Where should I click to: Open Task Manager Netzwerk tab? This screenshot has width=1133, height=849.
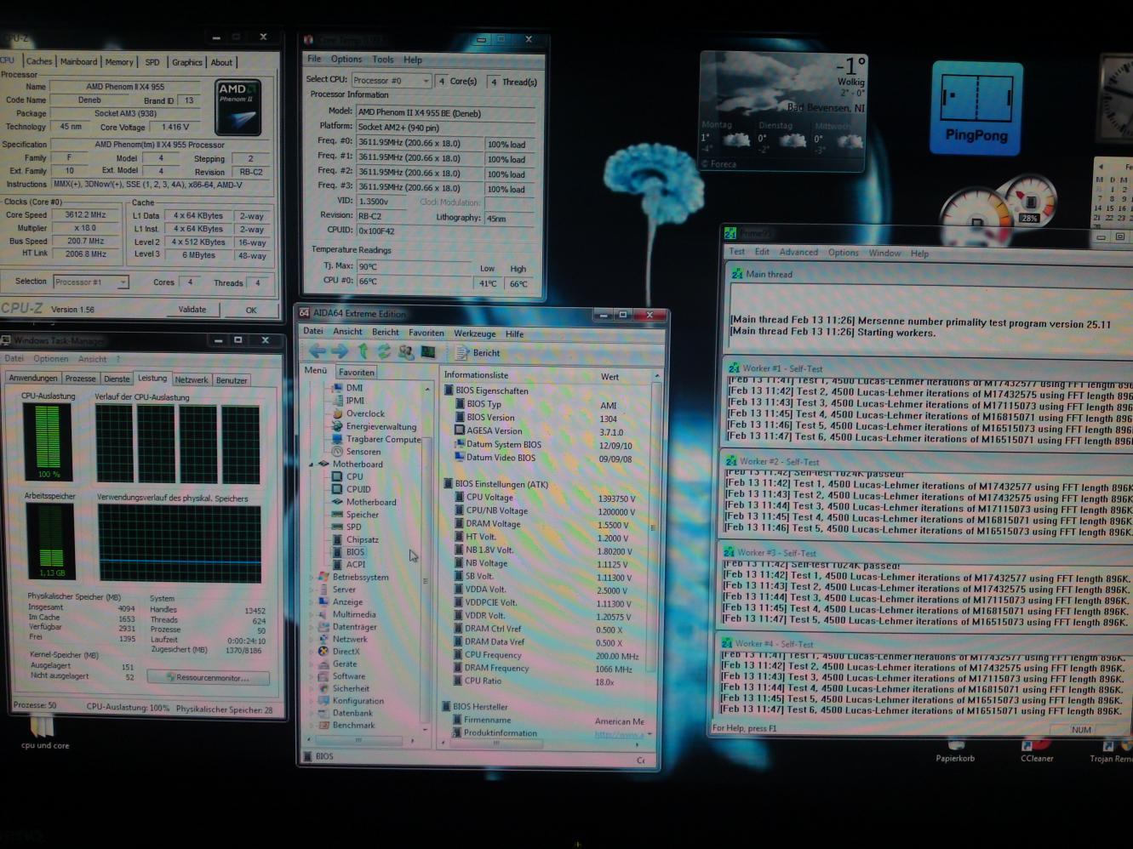tap(192, 379)
